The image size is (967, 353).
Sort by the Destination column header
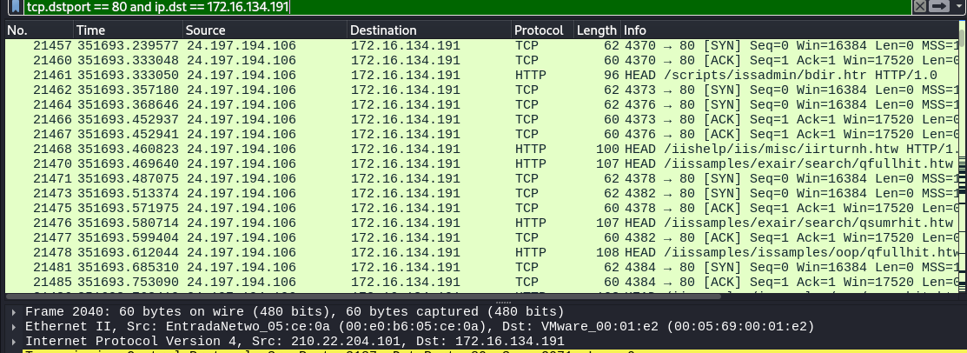[429, 30]
